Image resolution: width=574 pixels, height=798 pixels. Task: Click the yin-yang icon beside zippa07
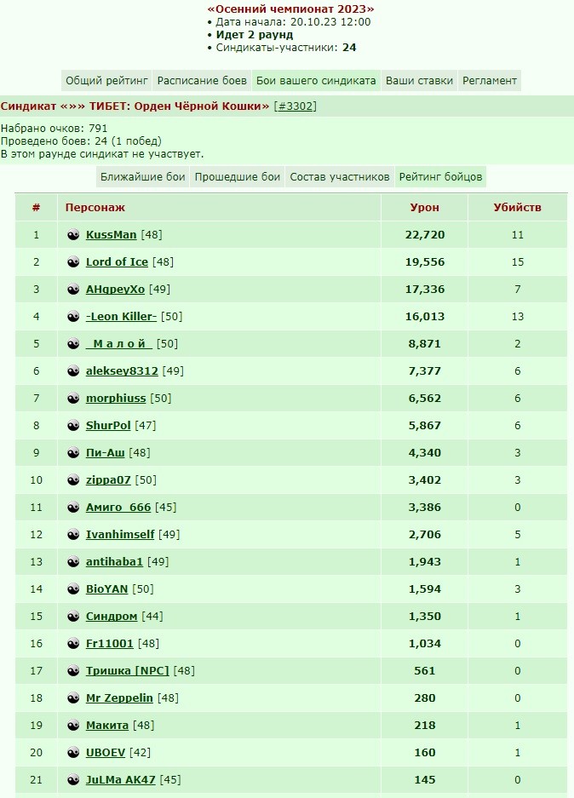tap(73, 480)
